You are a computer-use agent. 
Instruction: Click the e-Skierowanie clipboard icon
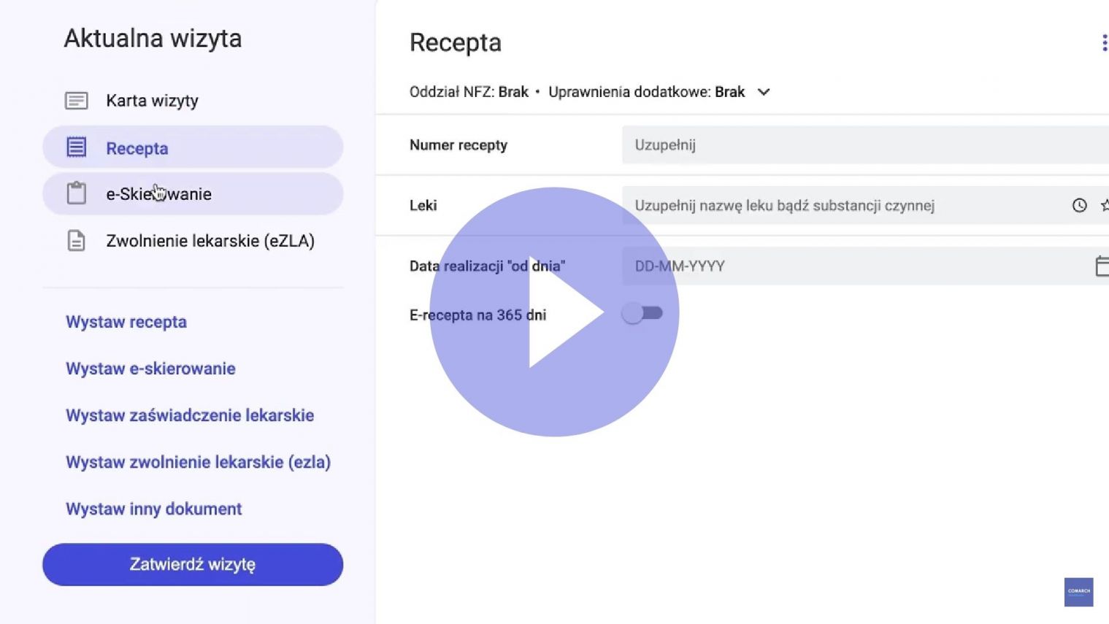(76, 193)
